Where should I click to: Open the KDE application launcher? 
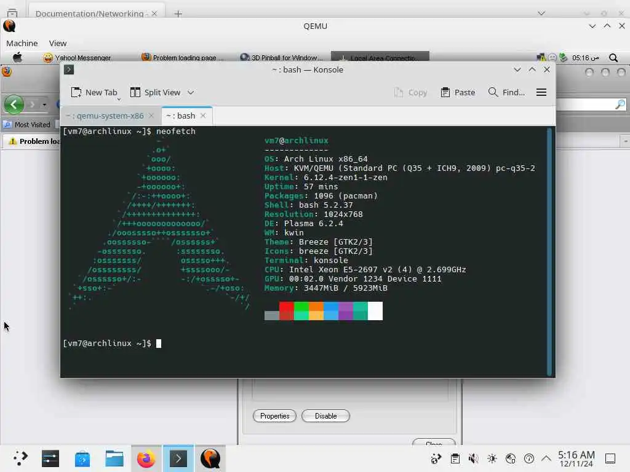20,458
